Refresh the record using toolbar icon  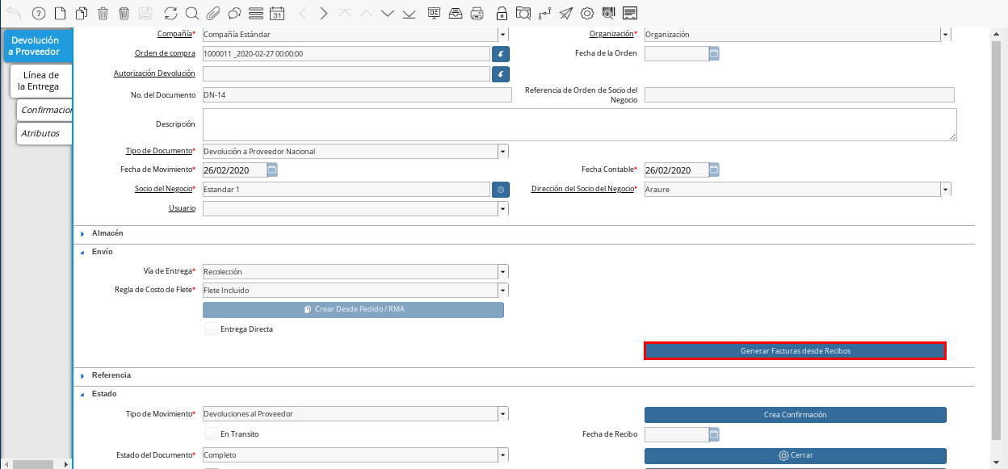[x=170, y=13]
